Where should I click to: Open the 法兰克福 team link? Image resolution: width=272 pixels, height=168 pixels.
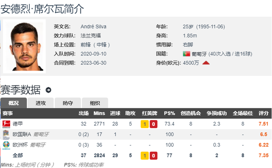tap(91, 36)
